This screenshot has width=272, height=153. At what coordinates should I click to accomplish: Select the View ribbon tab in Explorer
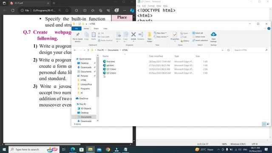(105, 28)
